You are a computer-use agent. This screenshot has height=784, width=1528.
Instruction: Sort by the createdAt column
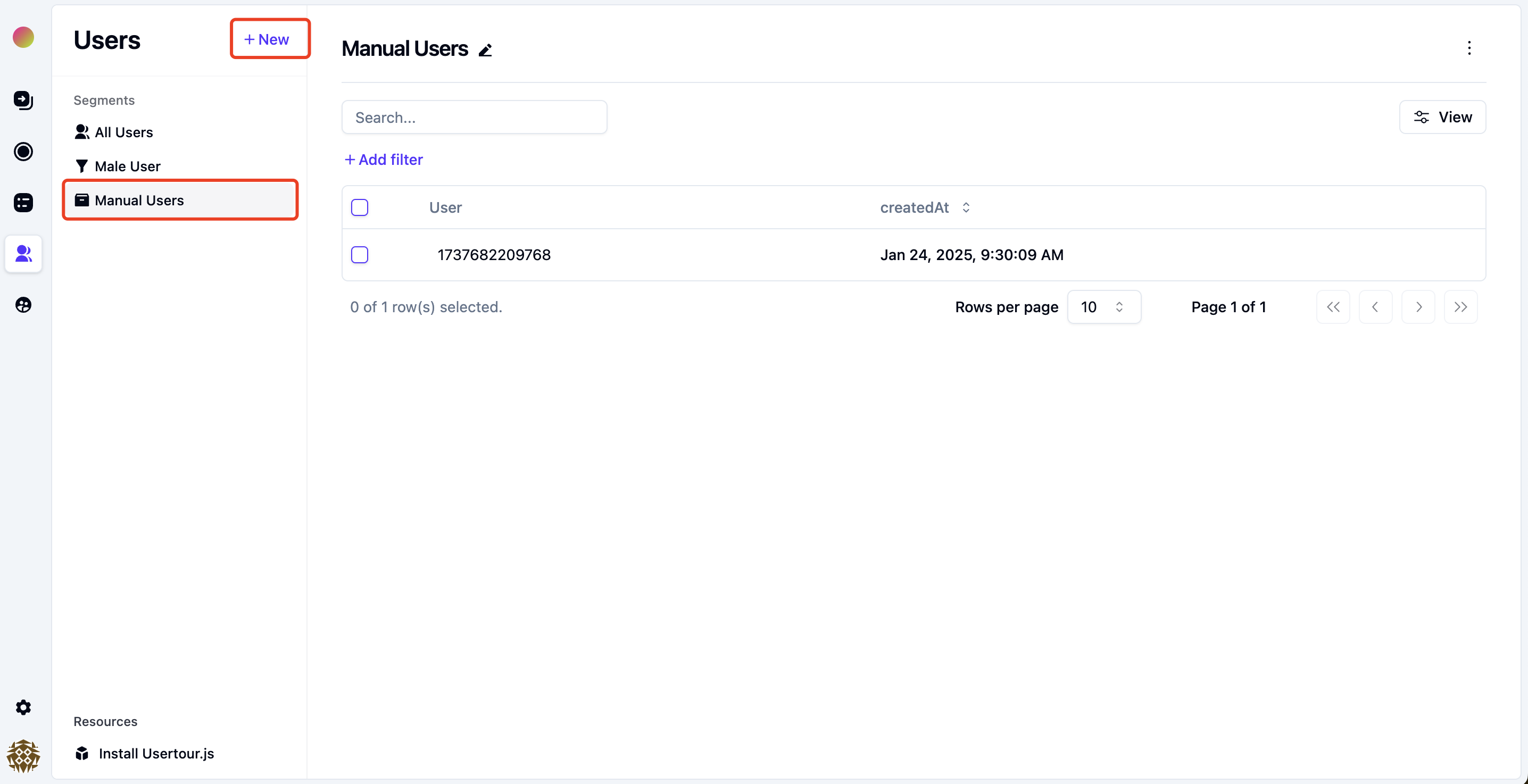tap(924, 207)
